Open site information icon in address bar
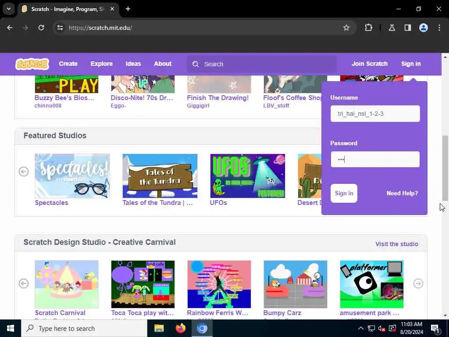The width and height of the screenshot is (449, 337). click(60, 28)
